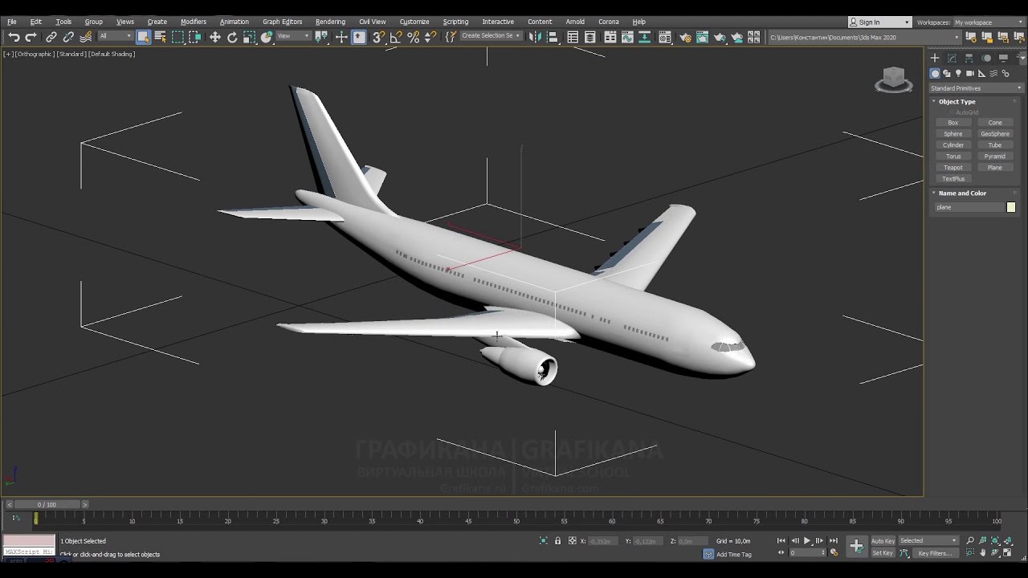This screenshot has width=1028, height=578.
Task: Collapse the Object Type rollout
Action: tap(957, 102)
